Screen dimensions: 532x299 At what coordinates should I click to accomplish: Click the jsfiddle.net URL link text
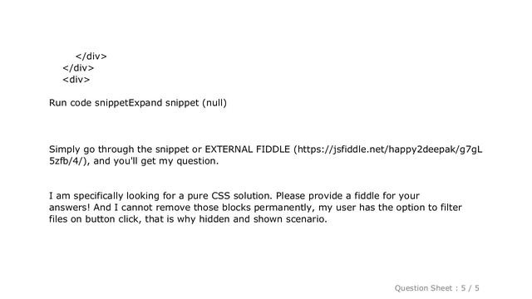390,149
